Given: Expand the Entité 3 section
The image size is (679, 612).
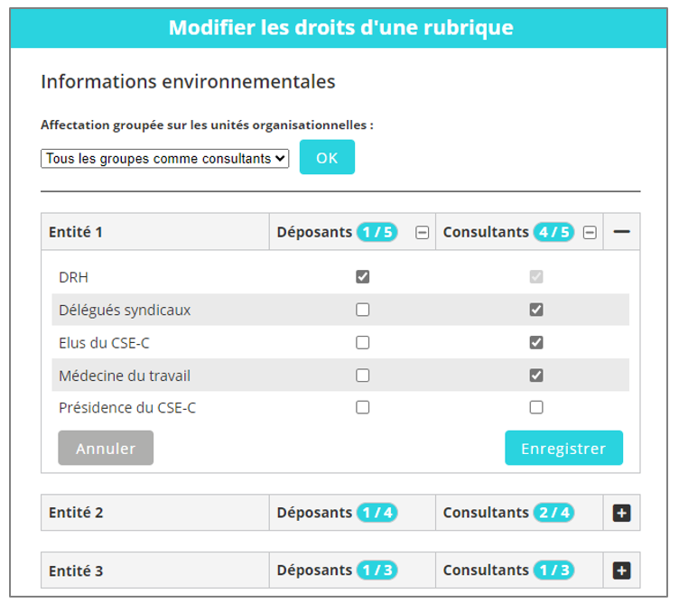Looking at the screenshot, I should tap(621, 570).
